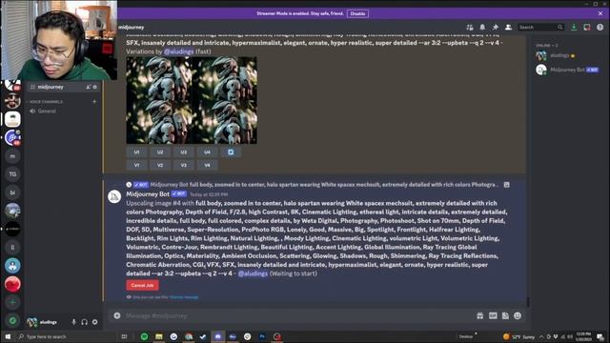Click the aludings user panel avatar

(x=31, y=322)
